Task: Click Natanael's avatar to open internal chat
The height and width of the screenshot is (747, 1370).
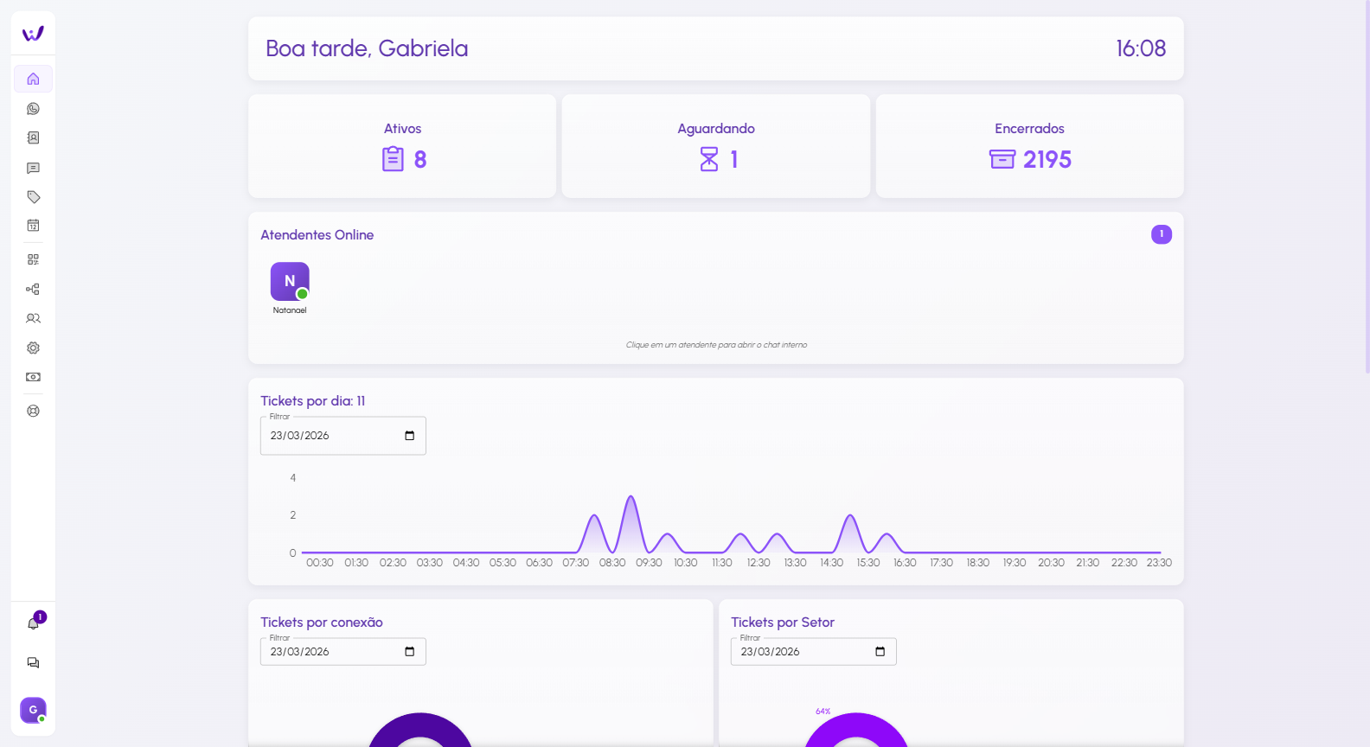Action: [290, 282]
